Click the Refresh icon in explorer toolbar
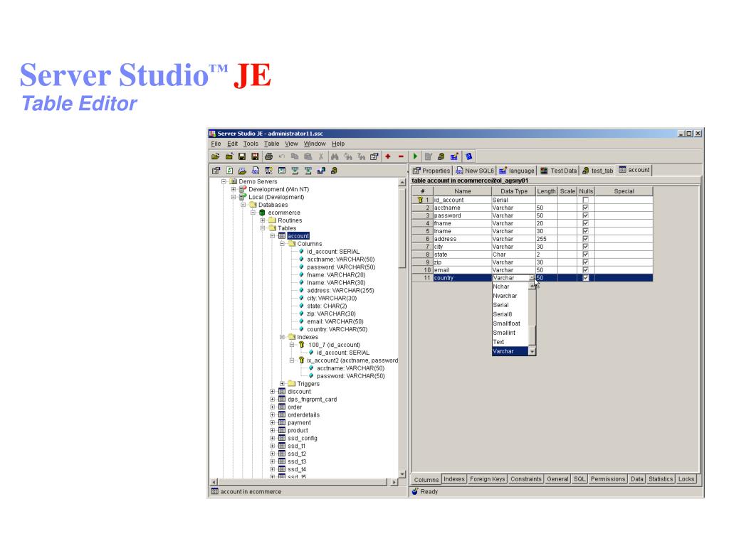 (229, 171)
